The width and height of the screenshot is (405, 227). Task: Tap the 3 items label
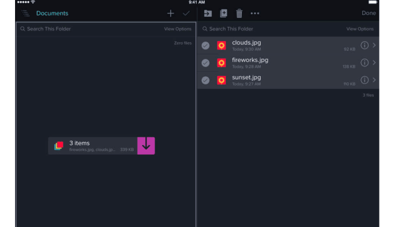tap(79, 143)
